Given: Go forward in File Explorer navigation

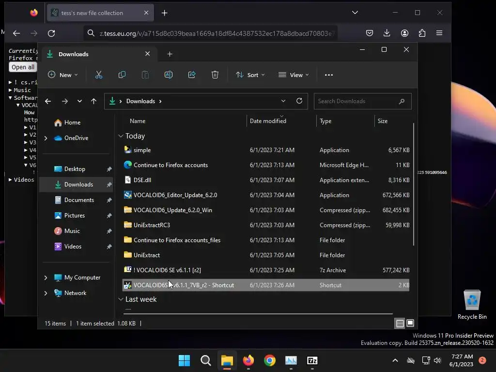Looking at the screenshot, I should pos(65,101).
